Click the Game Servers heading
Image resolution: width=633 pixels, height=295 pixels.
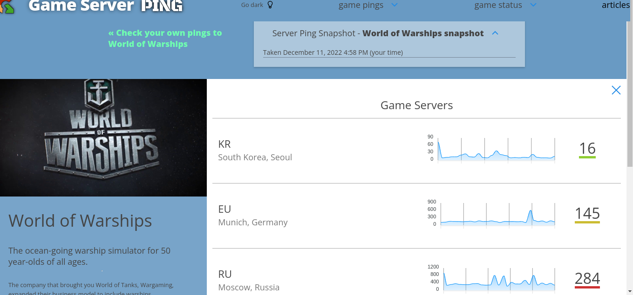click(x=416, y=105)
